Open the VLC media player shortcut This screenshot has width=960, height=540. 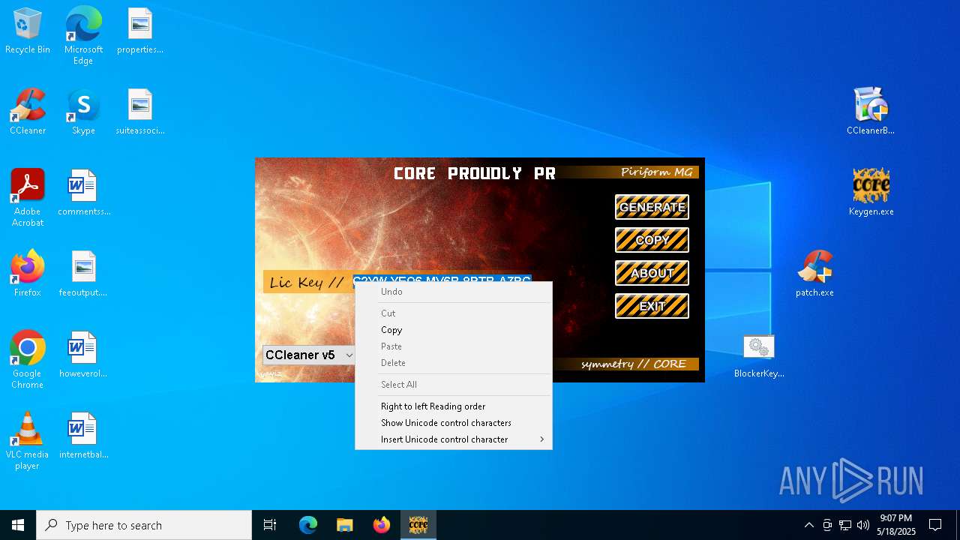click(28, 441)
